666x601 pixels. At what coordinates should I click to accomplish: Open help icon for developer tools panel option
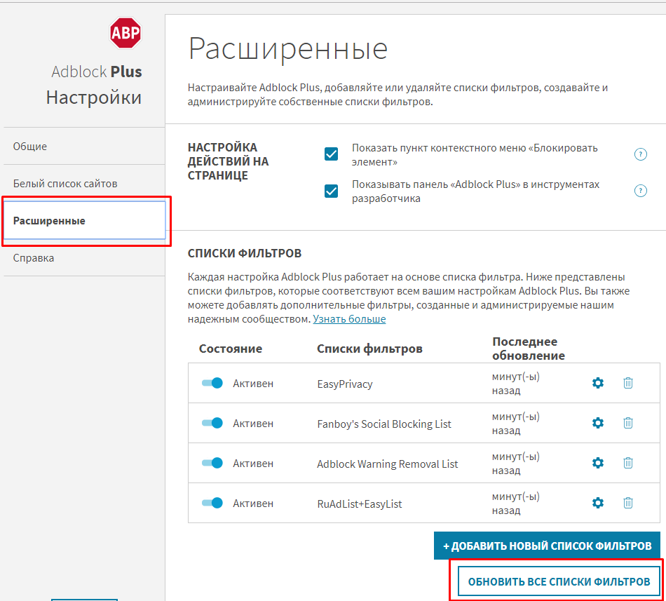coord(641,191)
